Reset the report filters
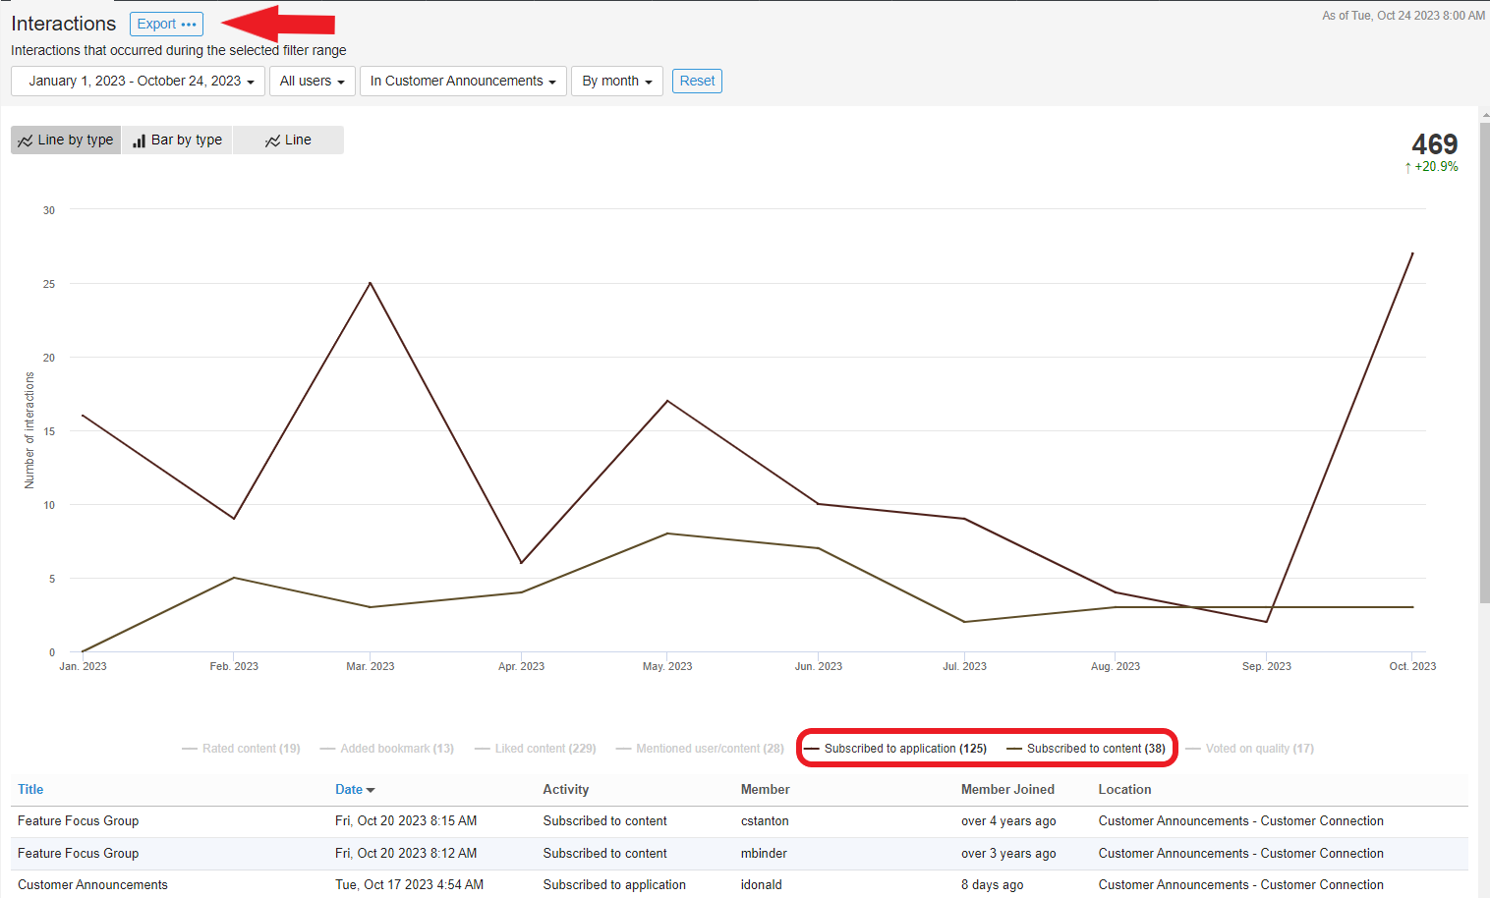The width and height of the screenshot is (1490, 898). pyautogui.click(x=697, y=81)
